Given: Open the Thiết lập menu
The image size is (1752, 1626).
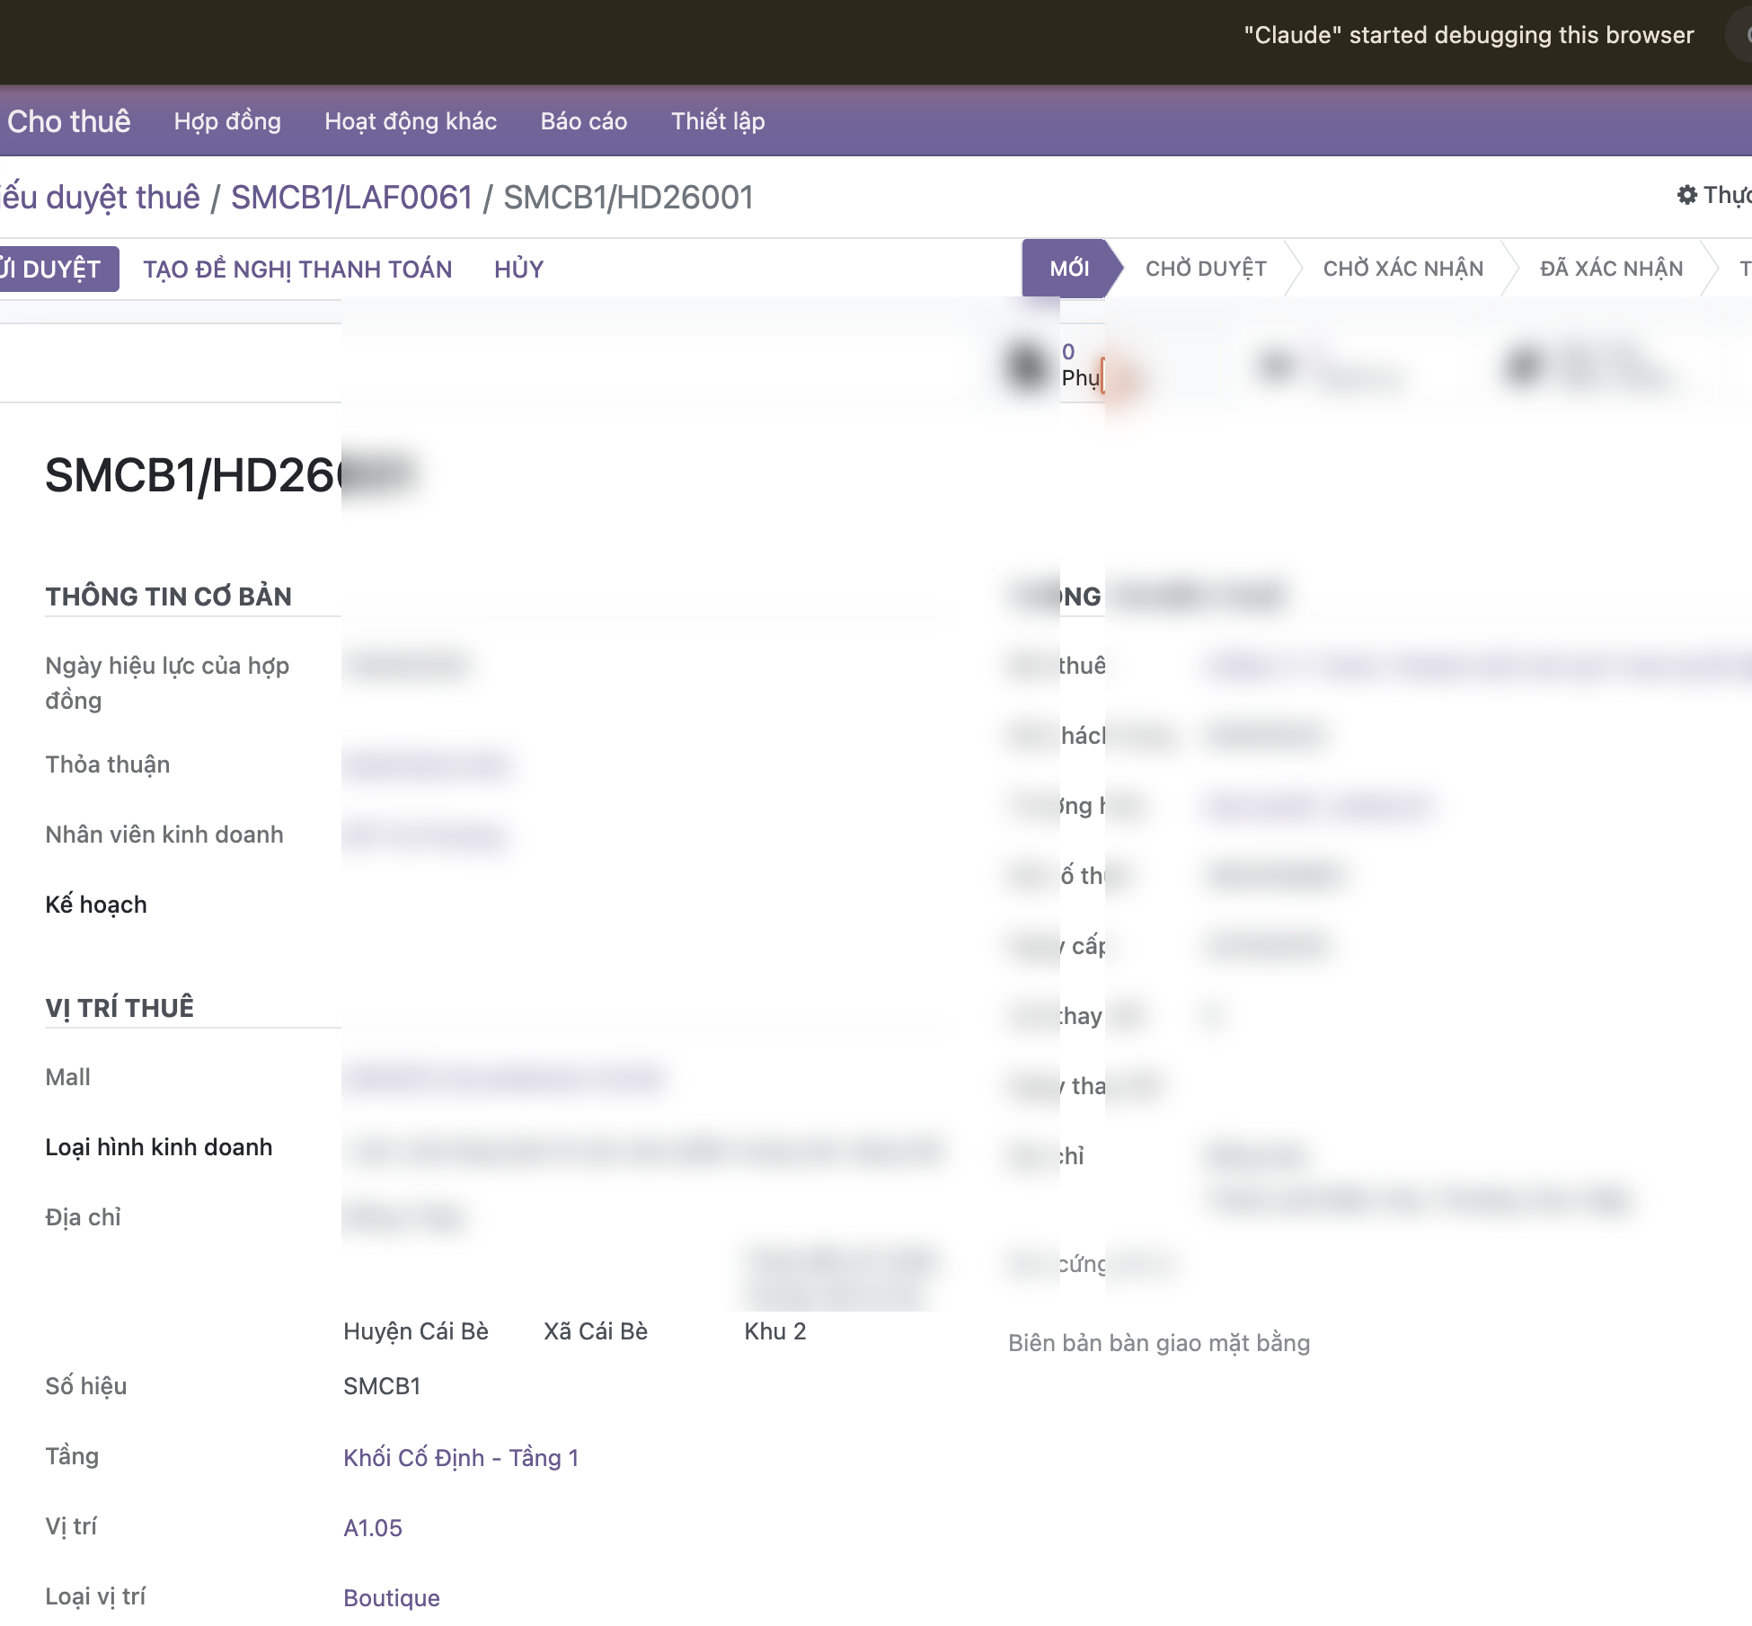Looking at the screenshot, I should tap(718, 121).
